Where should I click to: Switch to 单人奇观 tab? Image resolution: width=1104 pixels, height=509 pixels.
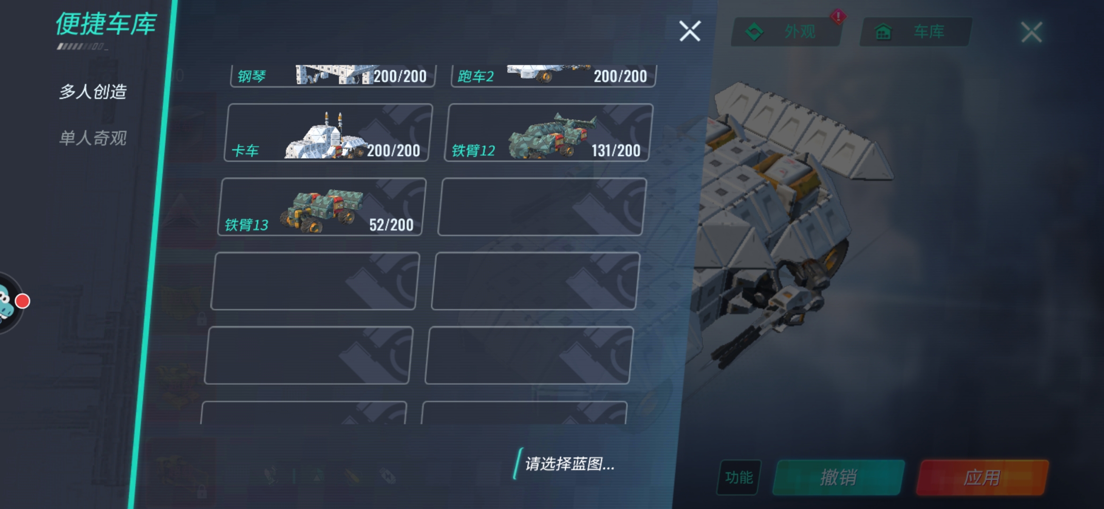pyautogui.click(x=93, y=138)
